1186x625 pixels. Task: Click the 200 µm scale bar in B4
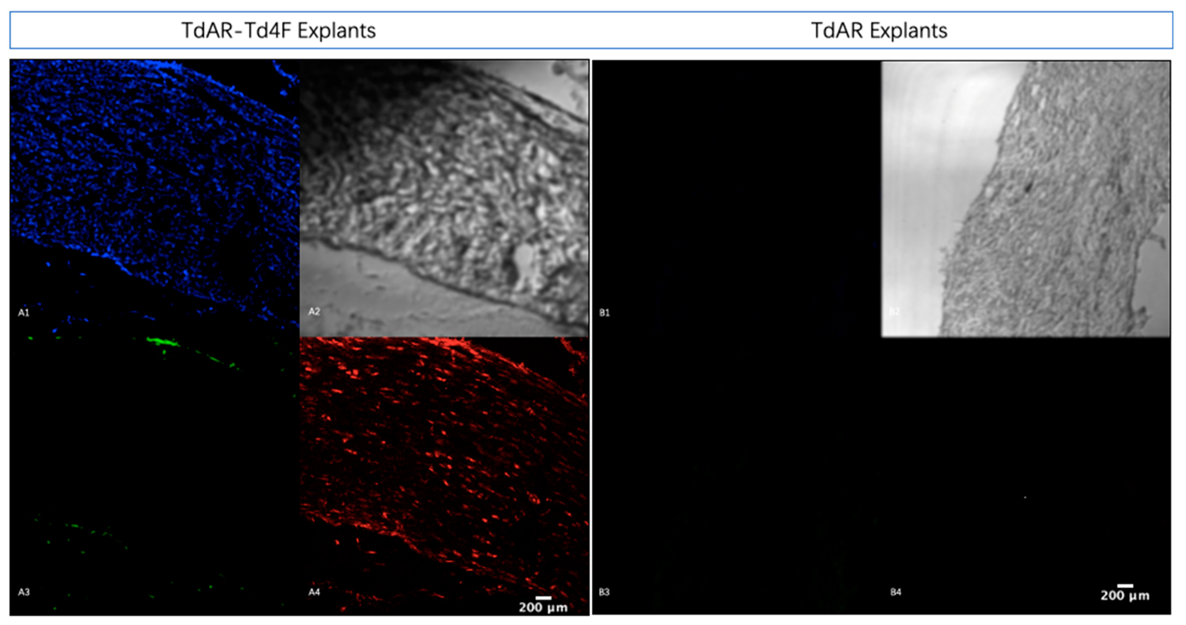click(1125, 586)
